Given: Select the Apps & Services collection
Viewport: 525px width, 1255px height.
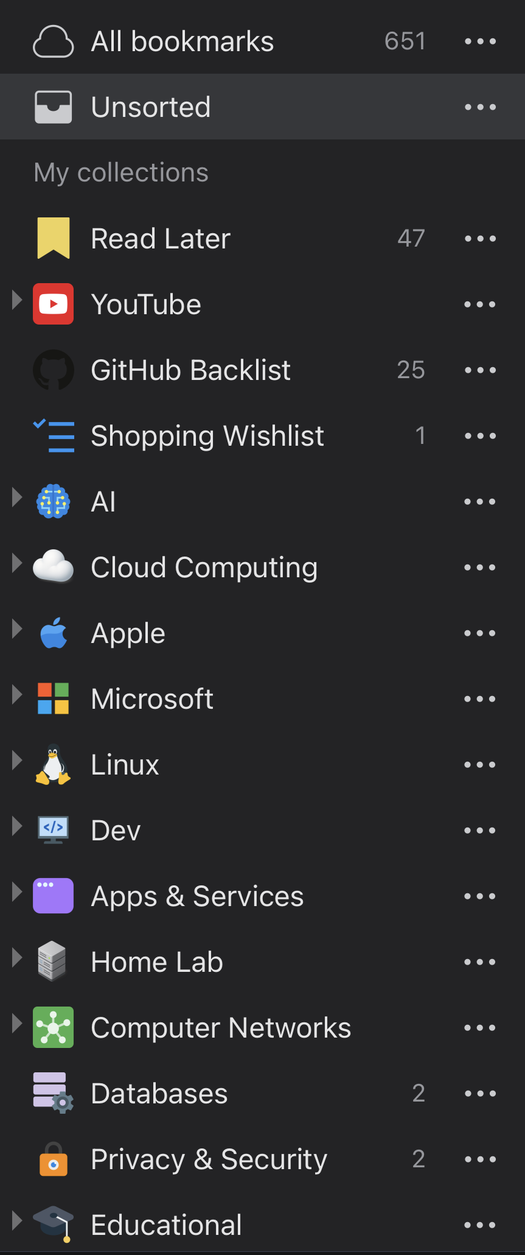Looking at the screenshot, I should pos(197,896).
